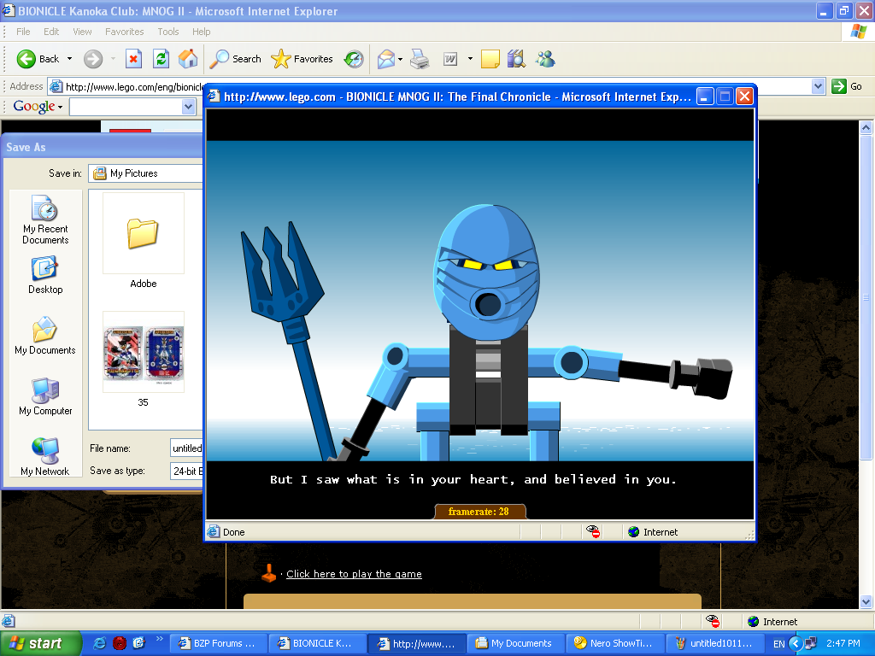This screenshot has width=875, height=656.
Task: Switch to Nero ShowTi... taskbar button
Action: [x=614, y=643]
